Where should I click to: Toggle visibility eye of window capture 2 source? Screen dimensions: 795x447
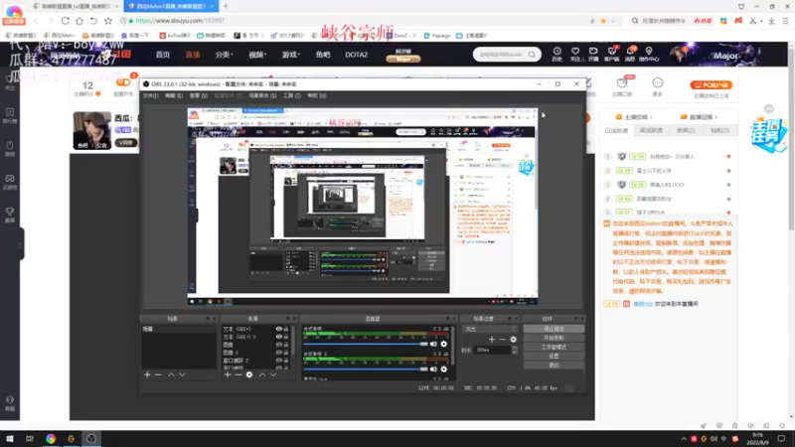tap(279, 361)
